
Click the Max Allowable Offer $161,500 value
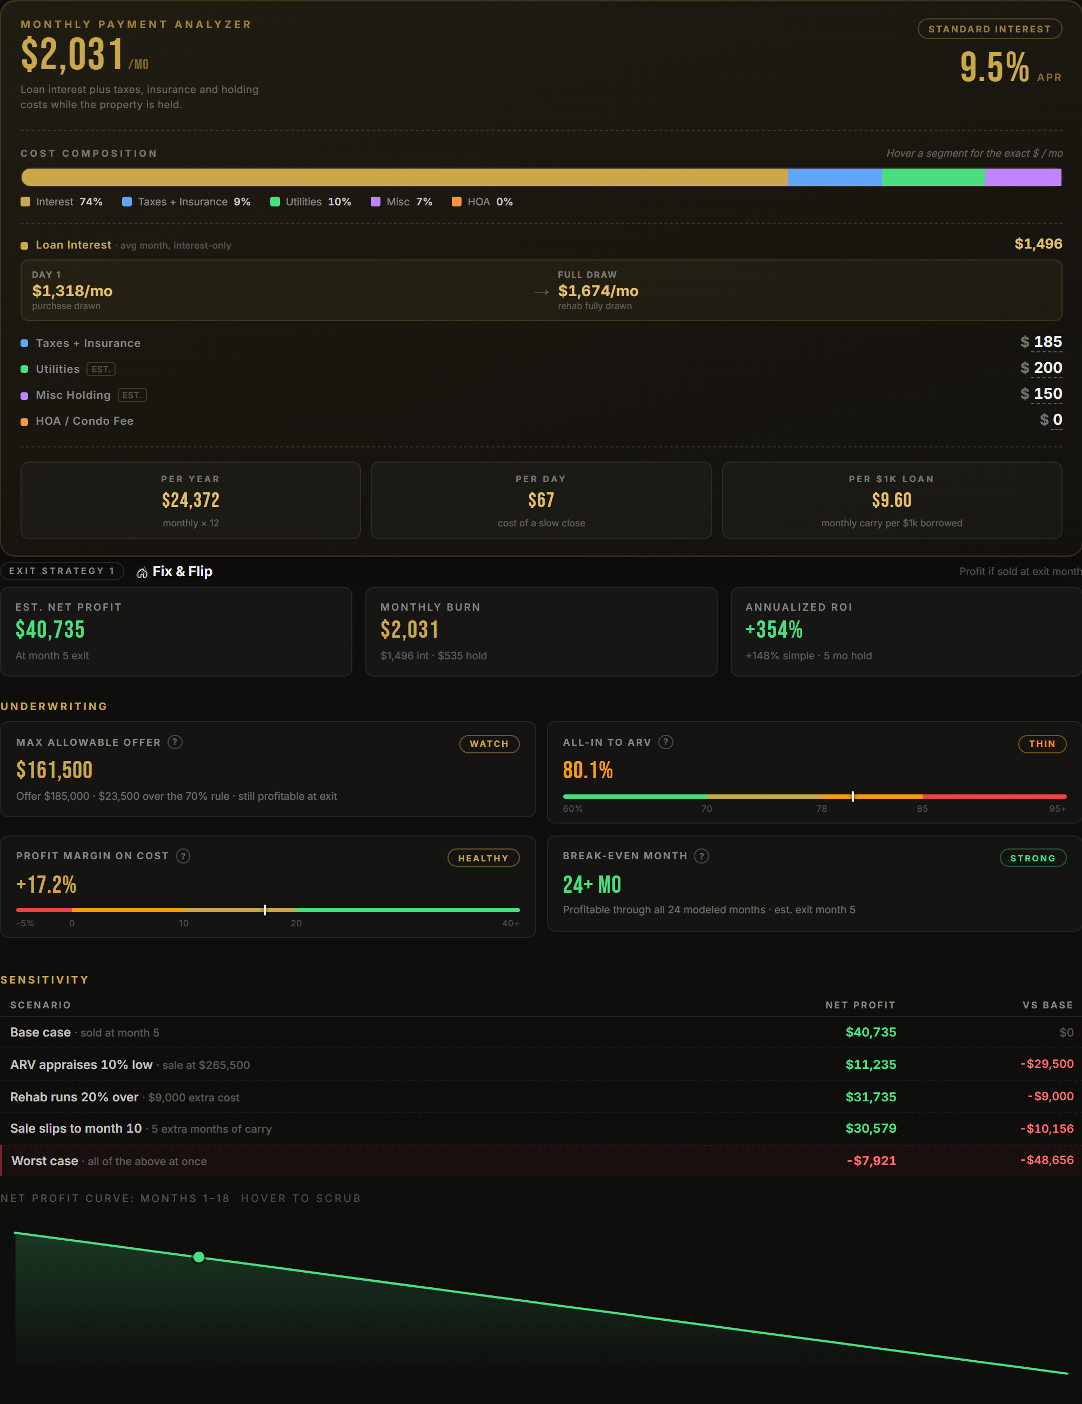click(55, 770)
